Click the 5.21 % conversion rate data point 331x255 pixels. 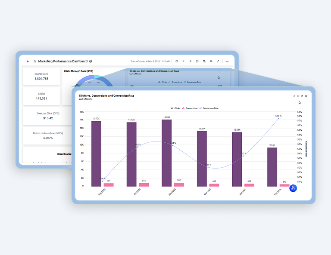click(208, 167)
